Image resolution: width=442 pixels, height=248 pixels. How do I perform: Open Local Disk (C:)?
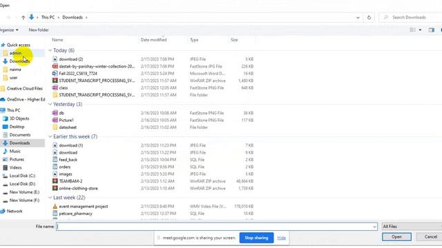click(22, 176)
